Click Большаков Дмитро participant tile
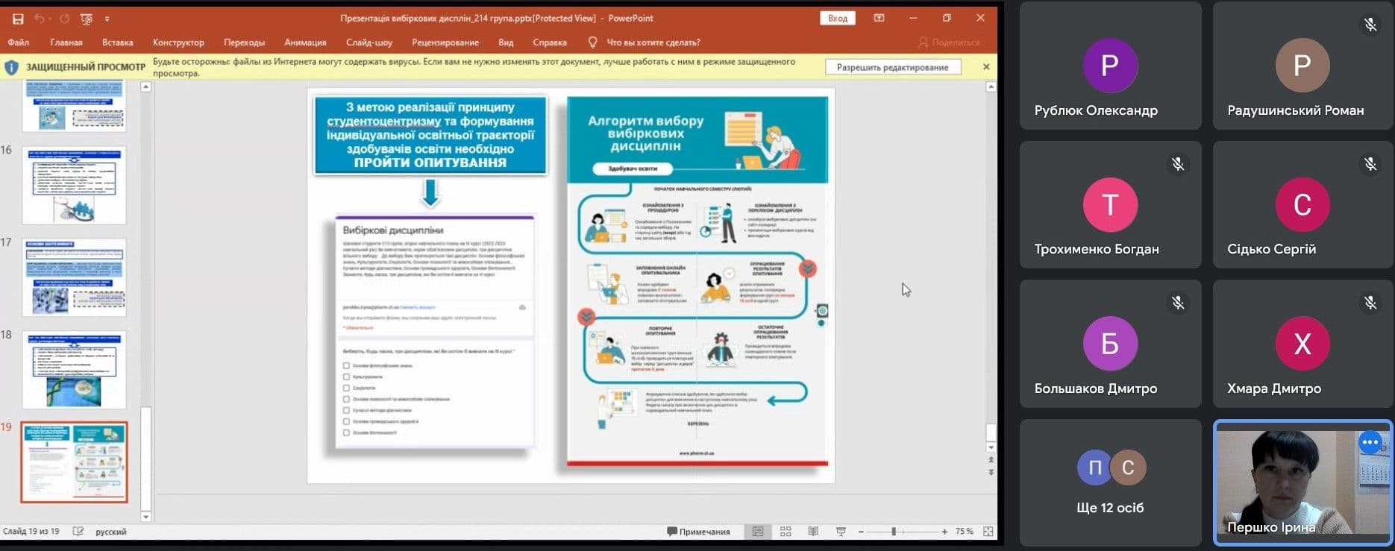This screenshot has height=551, width=1395. tap(1110, 344)
